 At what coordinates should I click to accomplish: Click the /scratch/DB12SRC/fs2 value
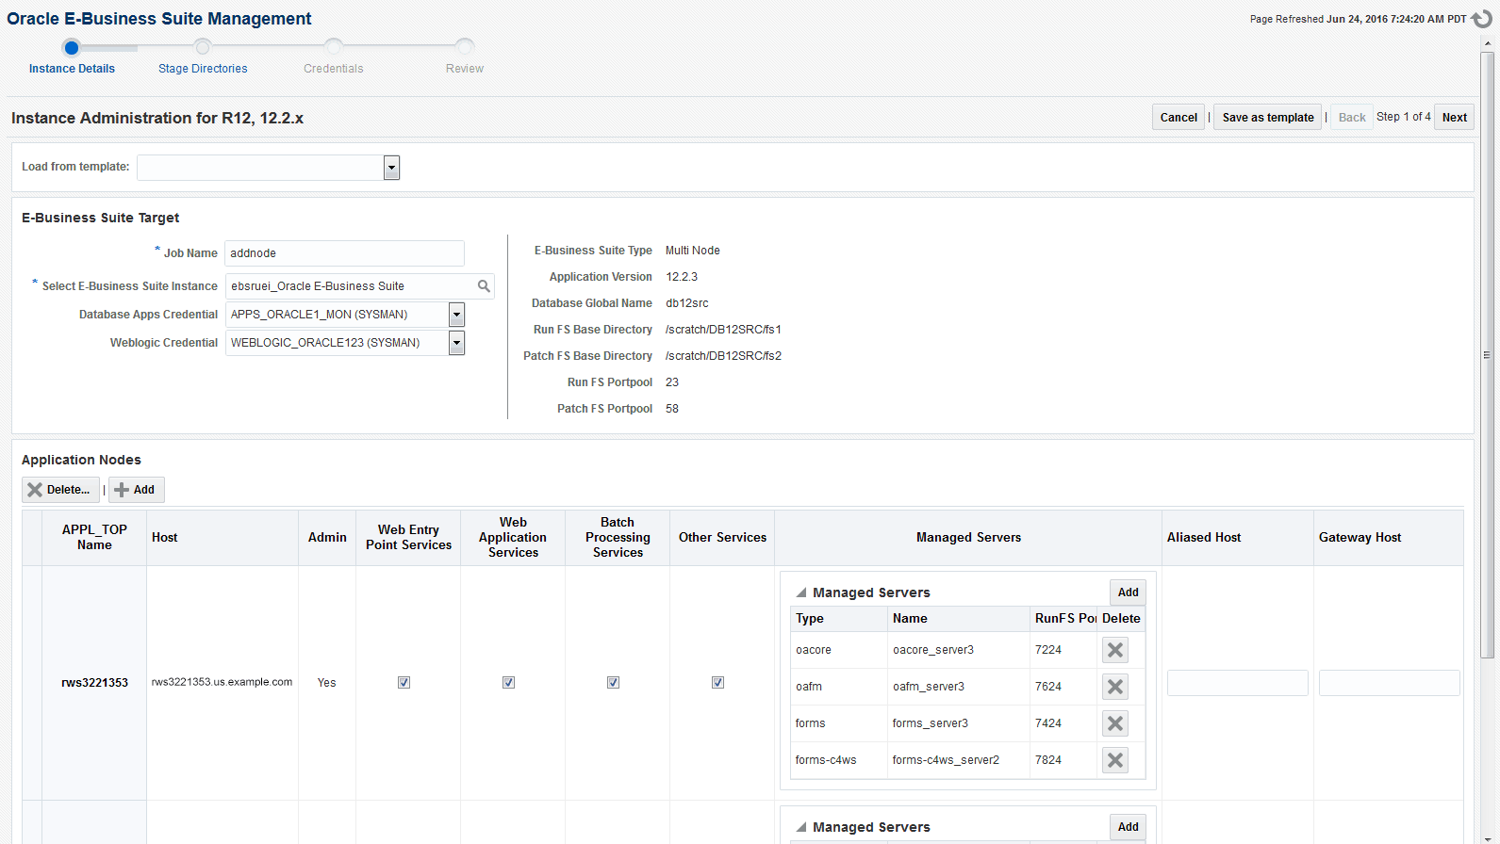[723, 356]
